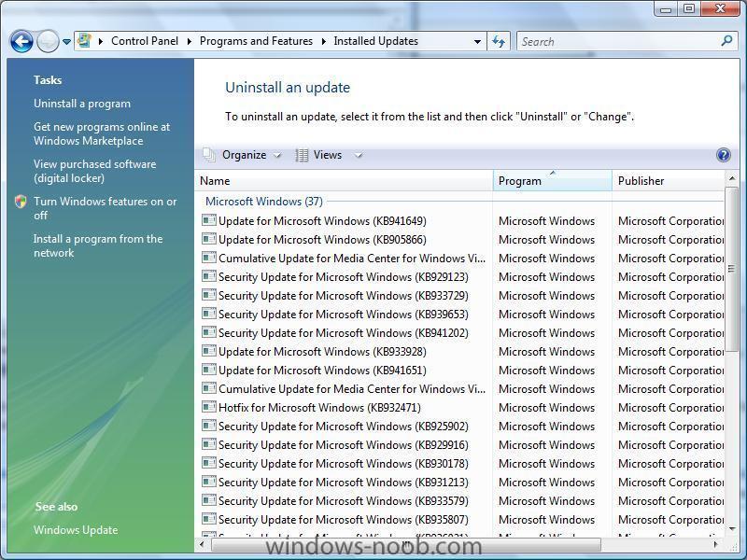Click the vertical scrollbar thumb
747x560 pixels.
[x=732, y=269]
